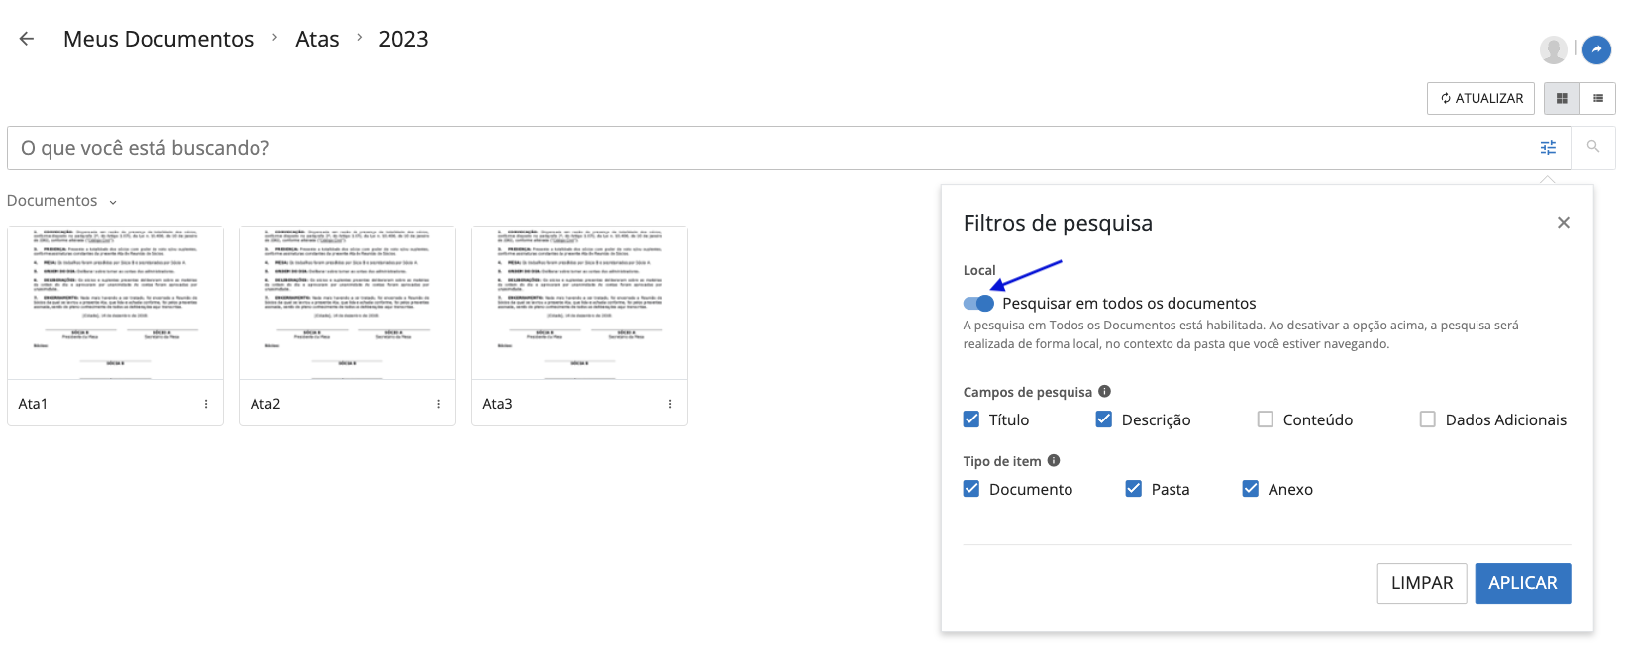
Task: Switch to list view
Action: (1597, 99)
